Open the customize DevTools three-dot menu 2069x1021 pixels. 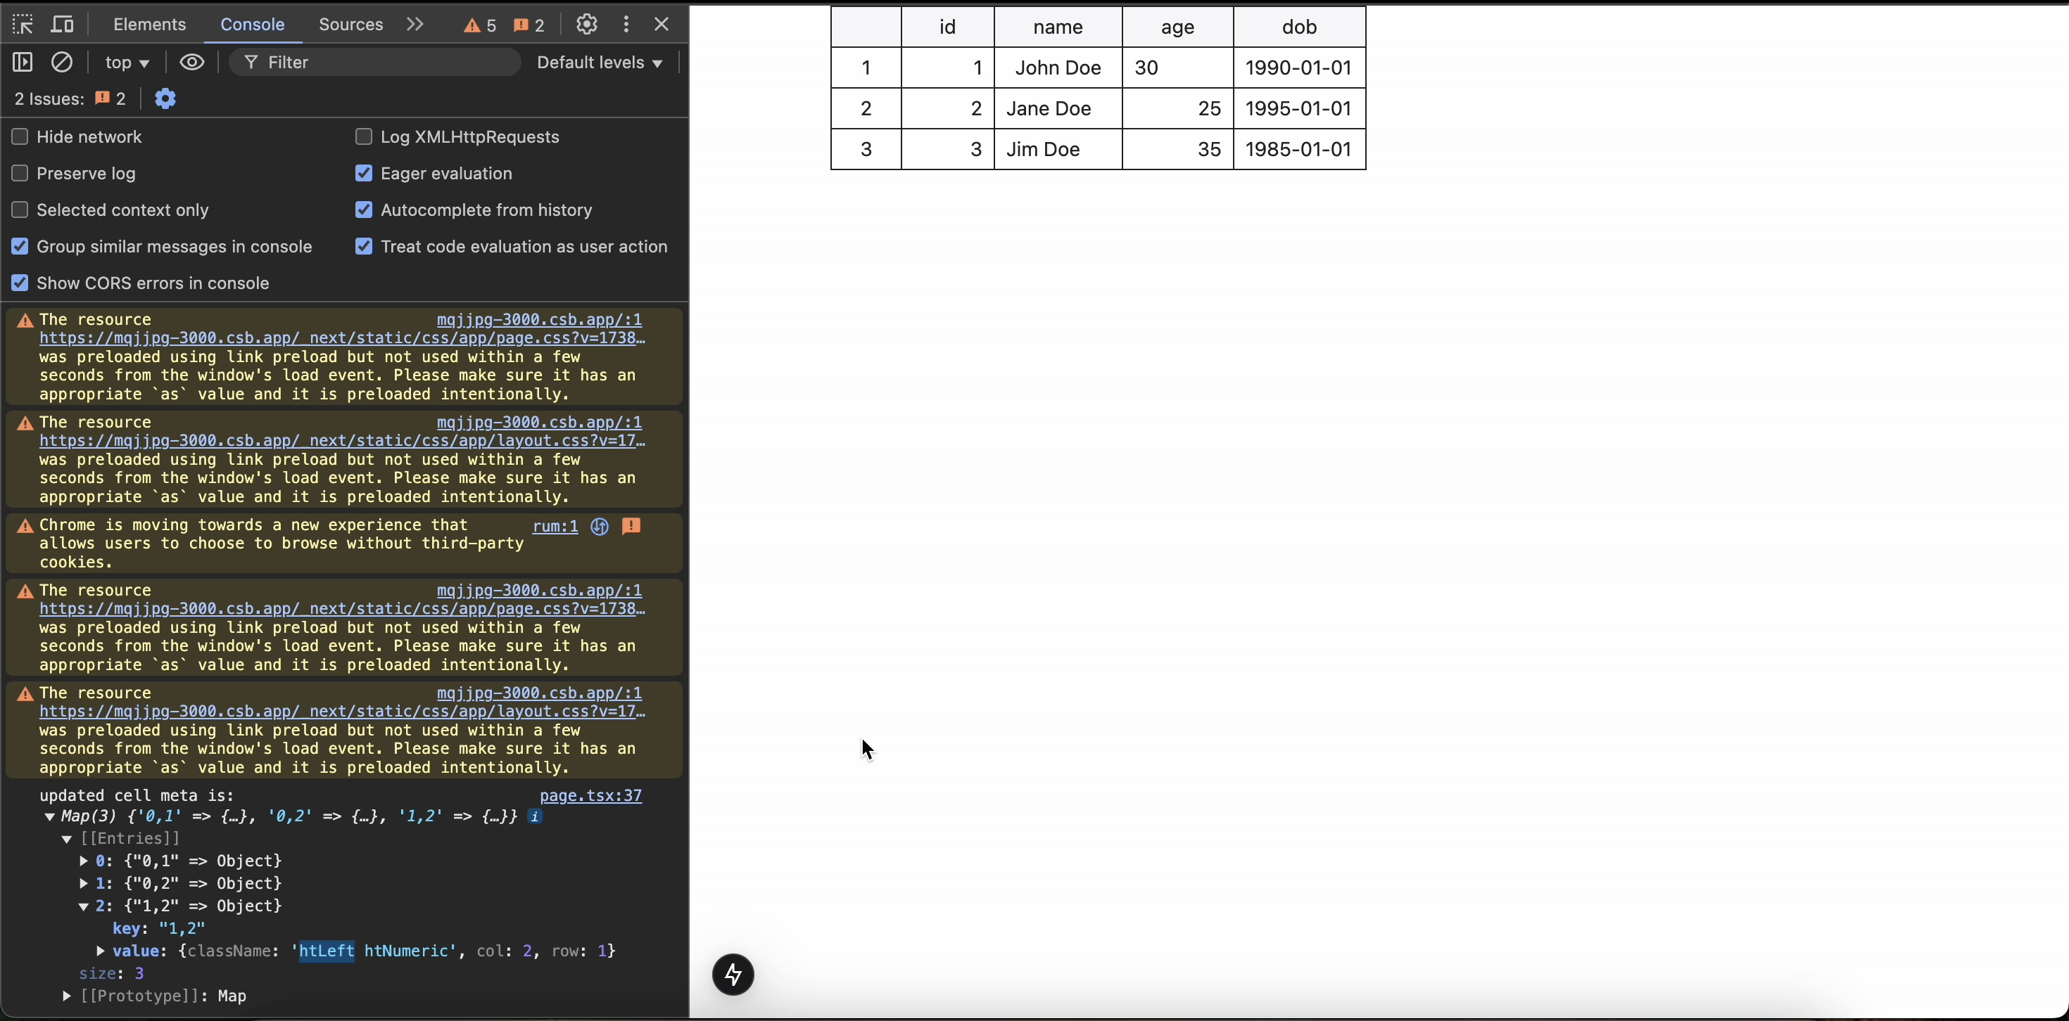pos(626,25)
